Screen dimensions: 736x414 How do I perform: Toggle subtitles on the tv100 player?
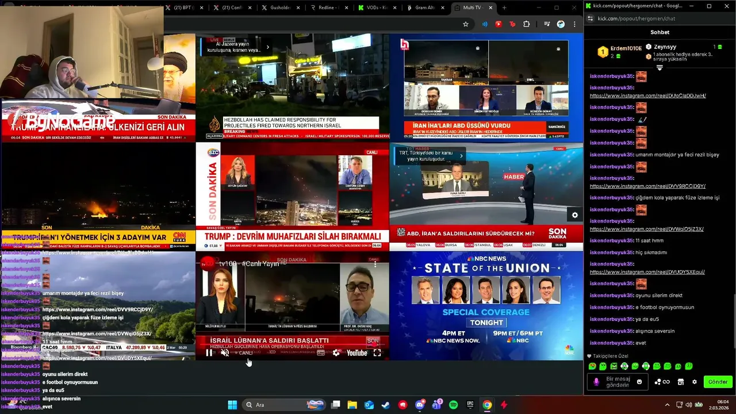tap(321, 353)
